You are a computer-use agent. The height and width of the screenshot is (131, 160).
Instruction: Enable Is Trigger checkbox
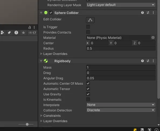click(88, 27)
